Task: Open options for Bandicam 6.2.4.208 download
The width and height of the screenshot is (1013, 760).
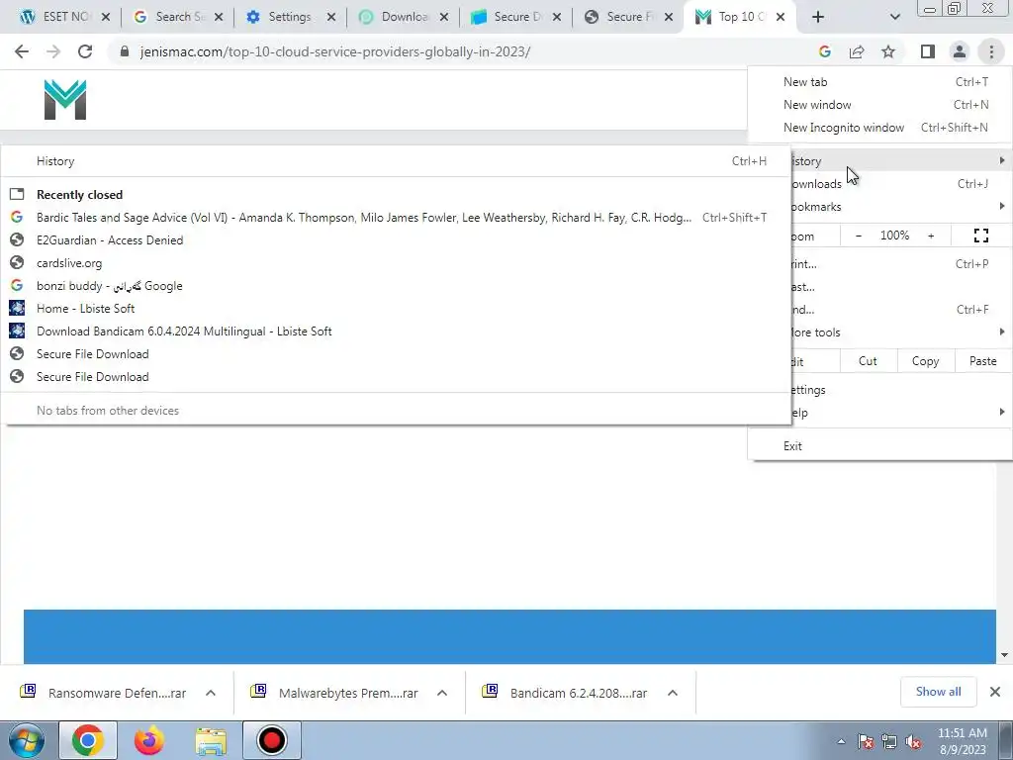Action: tap(673, 693)
